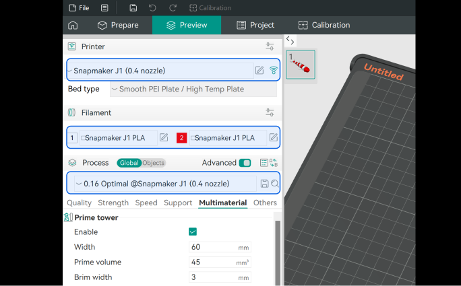Viewport: 461px width, 286px height.
Task: Open the Multimaterial settings tab
Action: point(223,203)
